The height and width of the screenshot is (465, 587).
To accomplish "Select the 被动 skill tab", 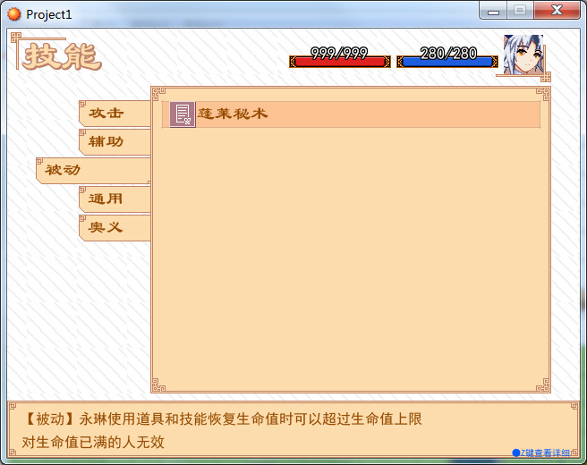I will [93, 170].
